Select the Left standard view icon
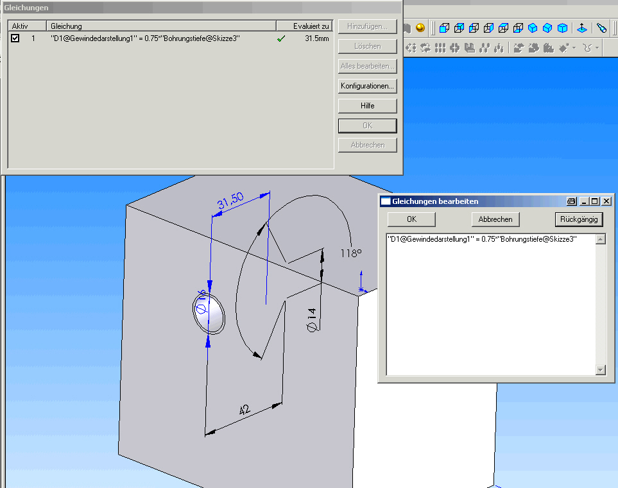Image resolution: width=618 pixels, height=488 pixels. [x=474, y=28]
